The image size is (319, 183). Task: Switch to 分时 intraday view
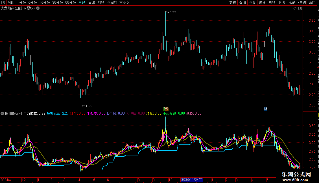11,3
